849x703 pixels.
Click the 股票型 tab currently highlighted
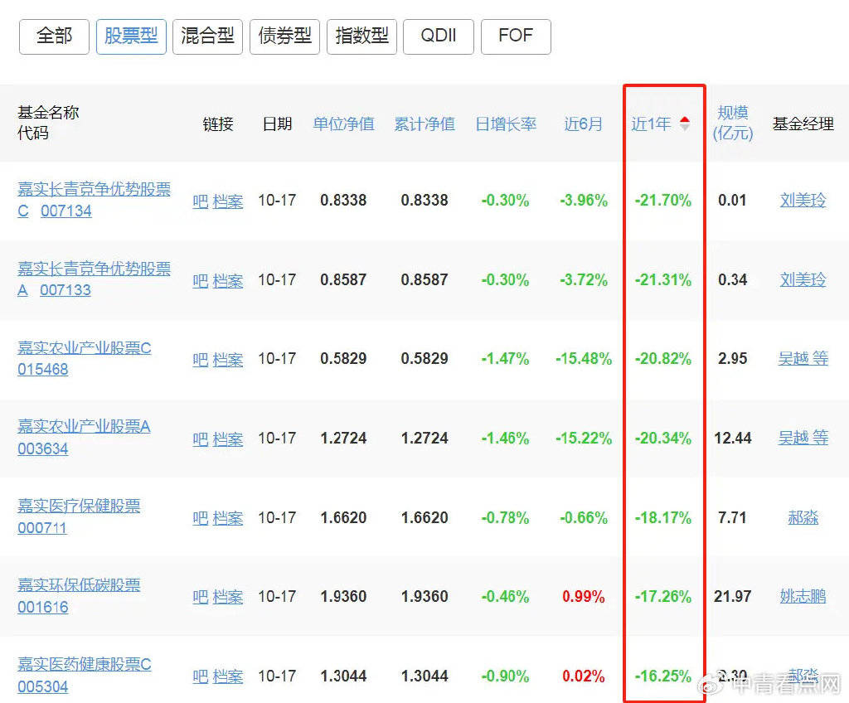[x=131, y=36]
